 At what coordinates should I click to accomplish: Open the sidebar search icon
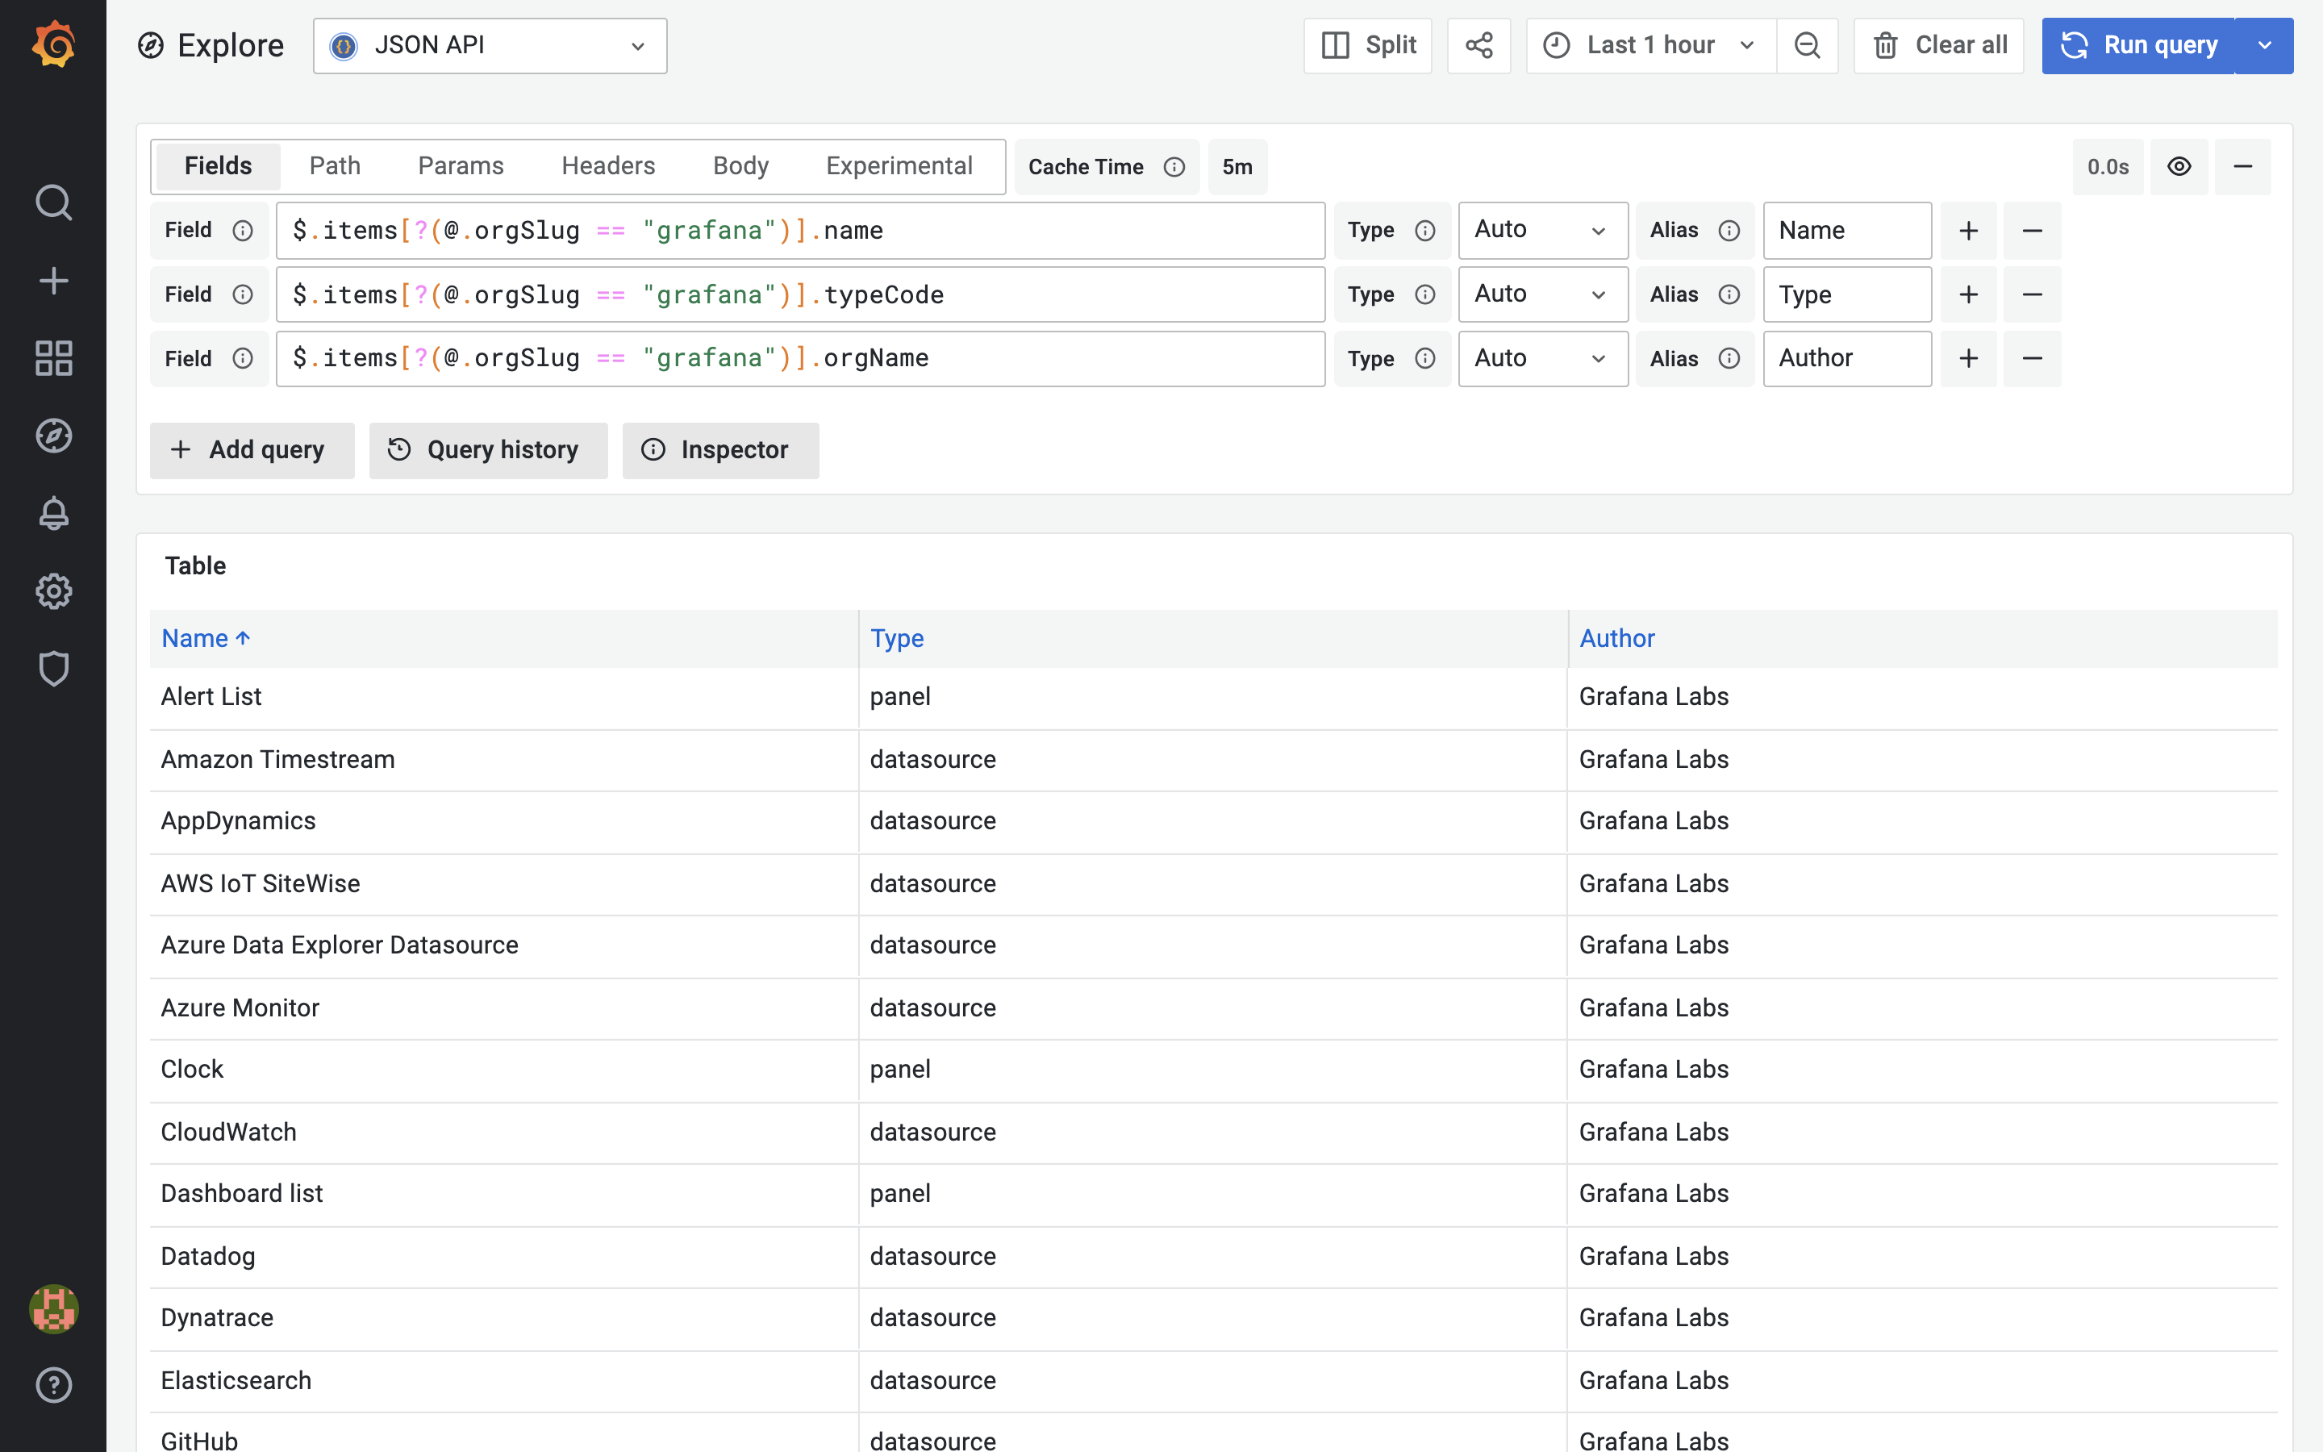click(x=52, y=202)
